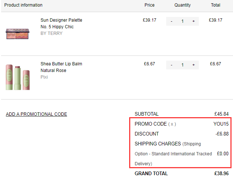Image resolution: width=233 pixels, height=184 pixels.
Task: Click the Total column header
Action: coord(215,5)
